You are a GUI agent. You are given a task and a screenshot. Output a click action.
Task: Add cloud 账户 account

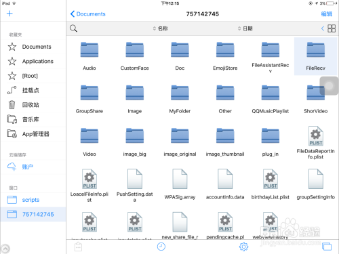(33, 167)
